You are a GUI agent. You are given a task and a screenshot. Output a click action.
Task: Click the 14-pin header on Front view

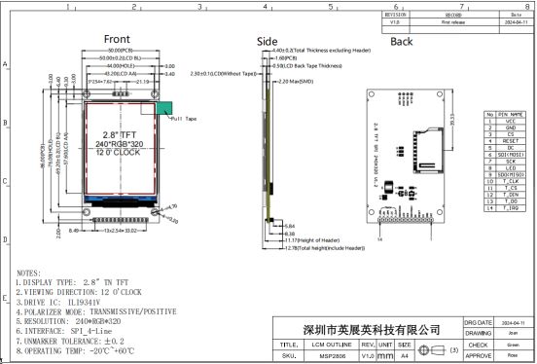(x=121, y=220)
